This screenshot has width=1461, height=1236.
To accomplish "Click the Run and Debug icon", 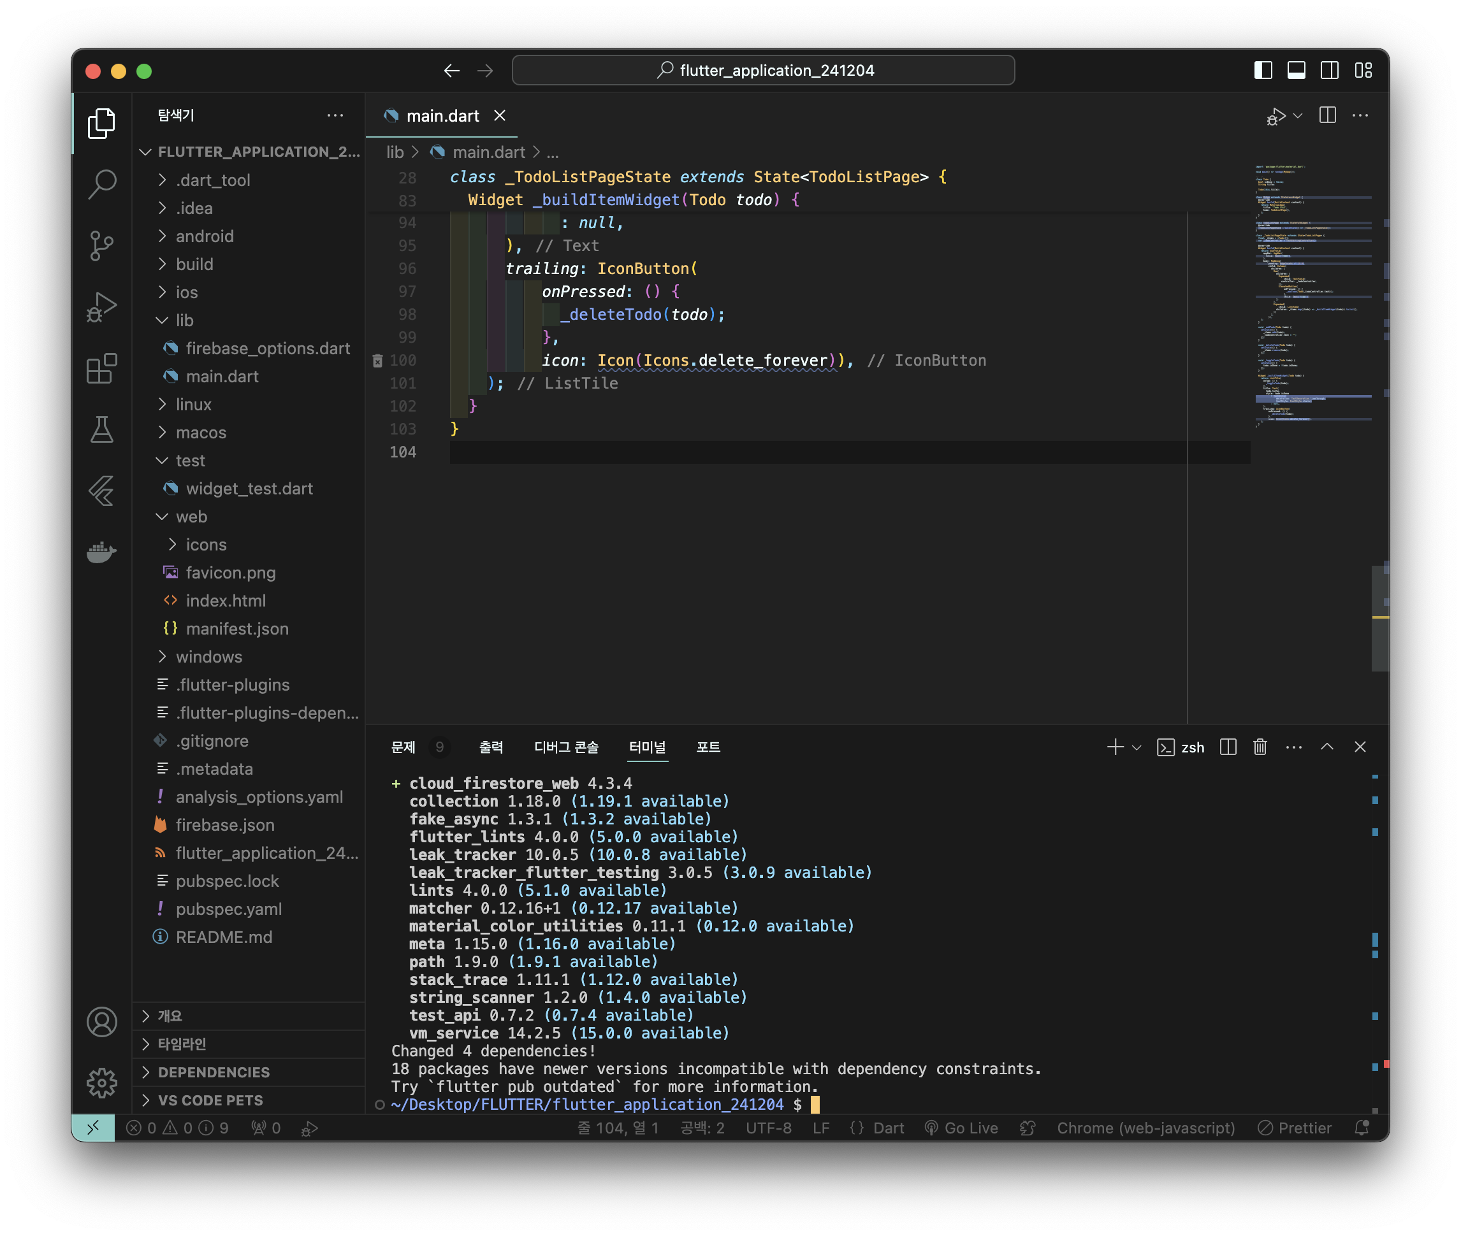I will [101, 306].
